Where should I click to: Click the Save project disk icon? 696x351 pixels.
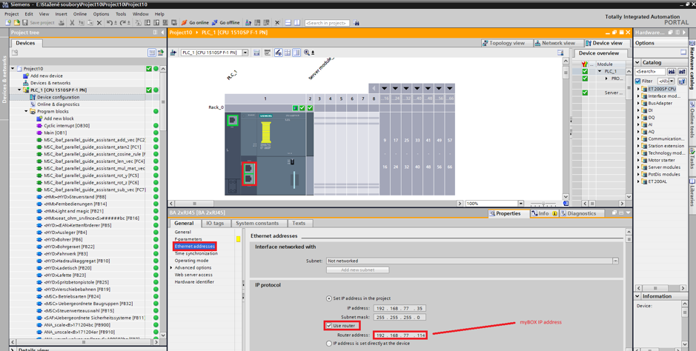pyautogui.click(x=25, y=22)
